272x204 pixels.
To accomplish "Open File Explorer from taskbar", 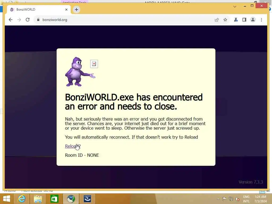I will pos(38,199).
